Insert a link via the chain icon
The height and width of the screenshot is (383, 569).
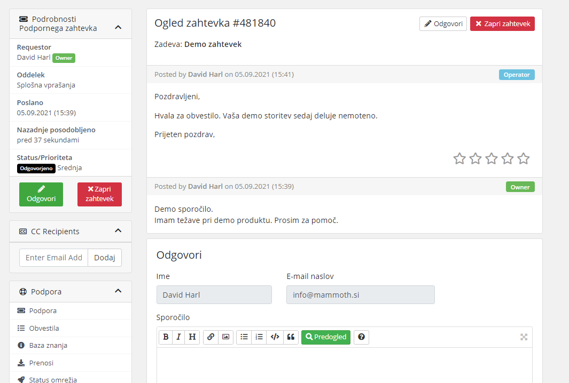pyautogui.click(x=211, y=337)
